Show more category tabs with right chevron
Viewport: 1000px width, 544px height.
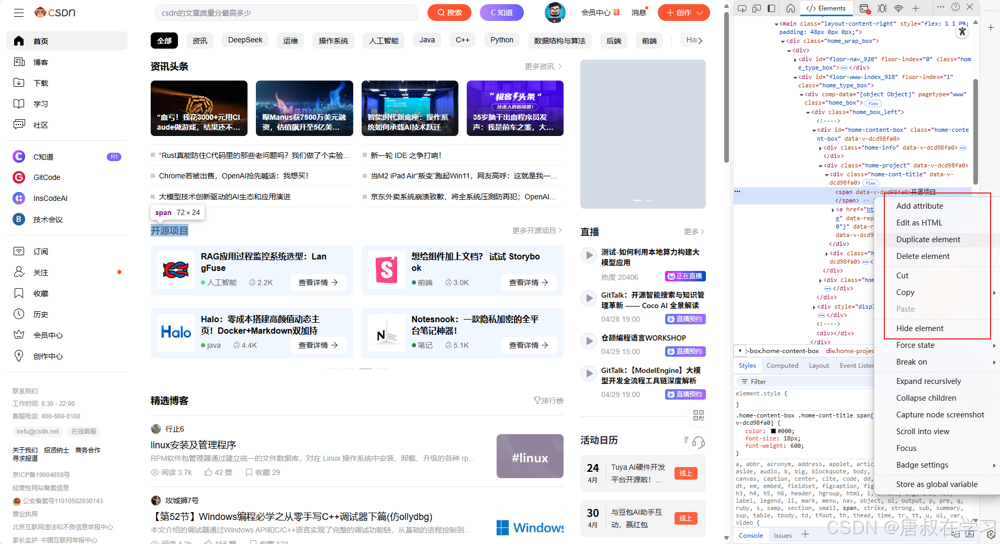700,40
